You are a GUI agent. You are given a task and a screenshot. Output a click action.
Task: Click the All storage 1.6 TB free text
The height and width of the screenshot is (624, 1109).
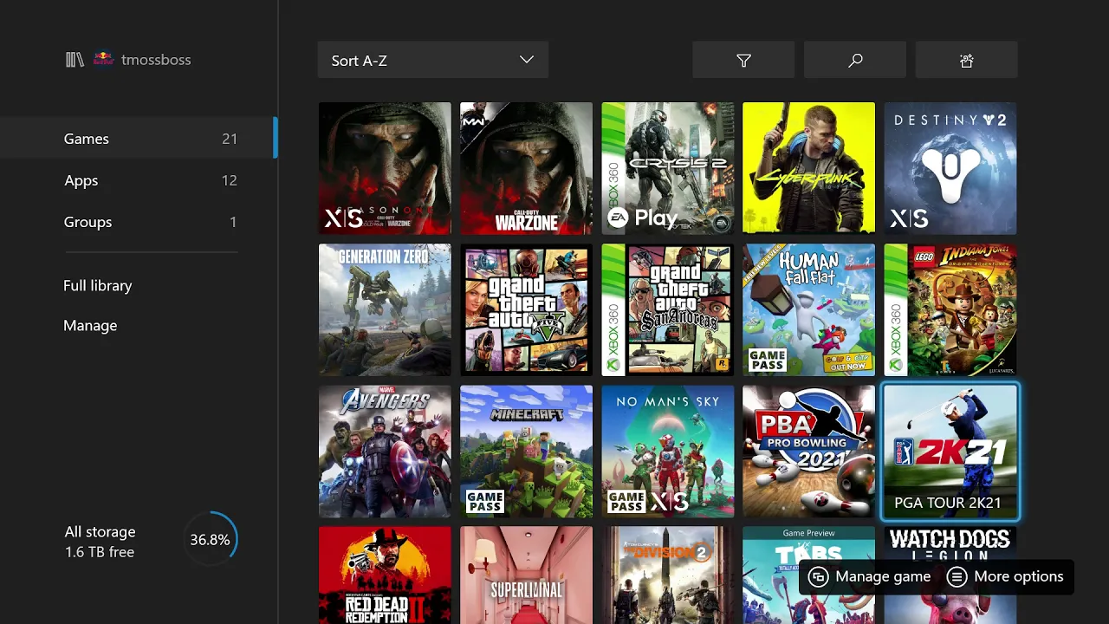point(100,542)
